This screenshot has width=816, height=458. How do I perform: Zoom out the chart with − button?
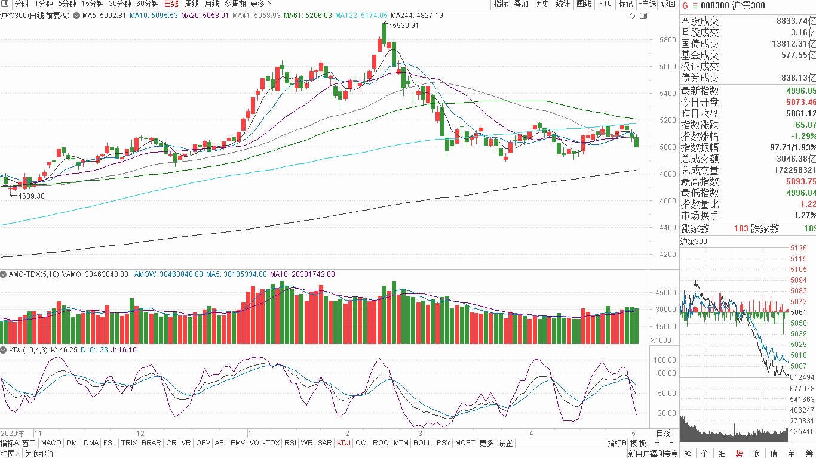(x=671, y=443)
